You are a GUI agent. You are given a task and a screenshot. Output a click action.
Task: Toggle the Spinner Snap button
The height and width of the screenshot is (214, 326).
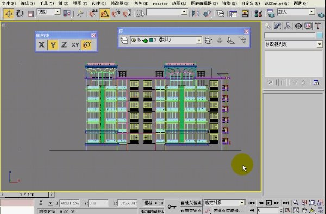tap(127, 14)
